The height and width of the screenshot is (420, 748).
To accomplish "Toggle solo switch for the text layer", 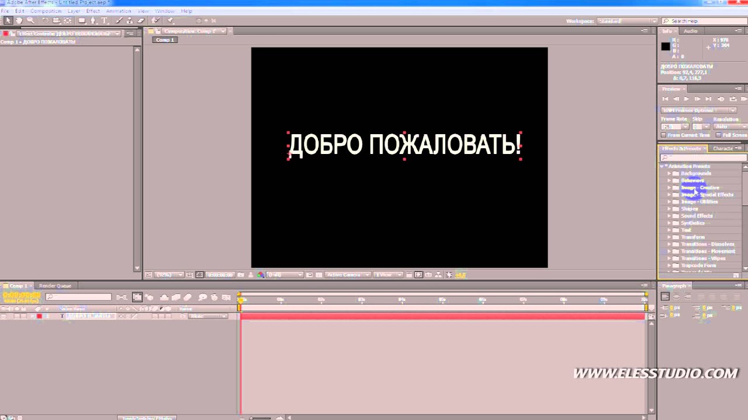I will coord(18,316).
